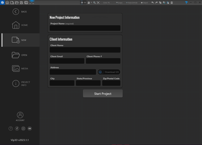Click the delete trash icon
202x145 pixels.
pos(172,3)
